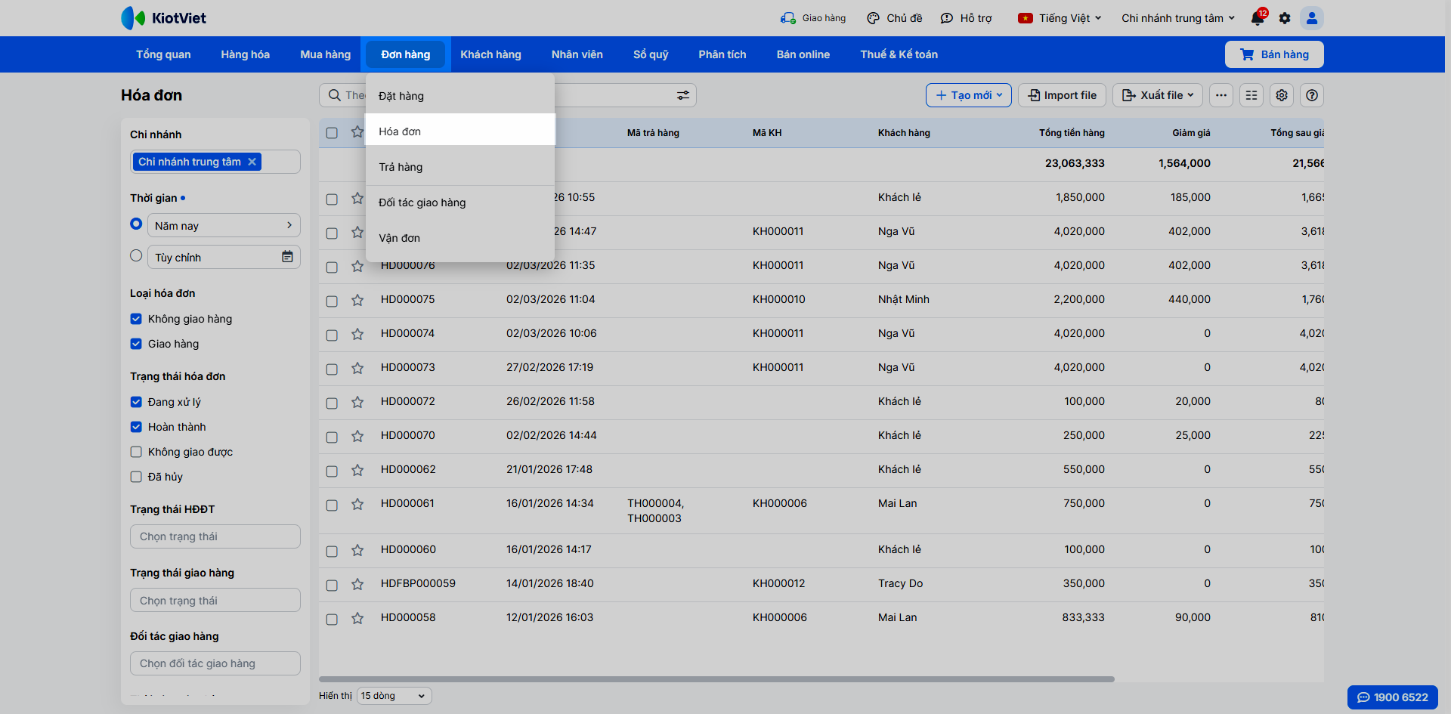1451x714 pixels.
Task: Open the notifications bell icon
Action: coord(1258,18)
